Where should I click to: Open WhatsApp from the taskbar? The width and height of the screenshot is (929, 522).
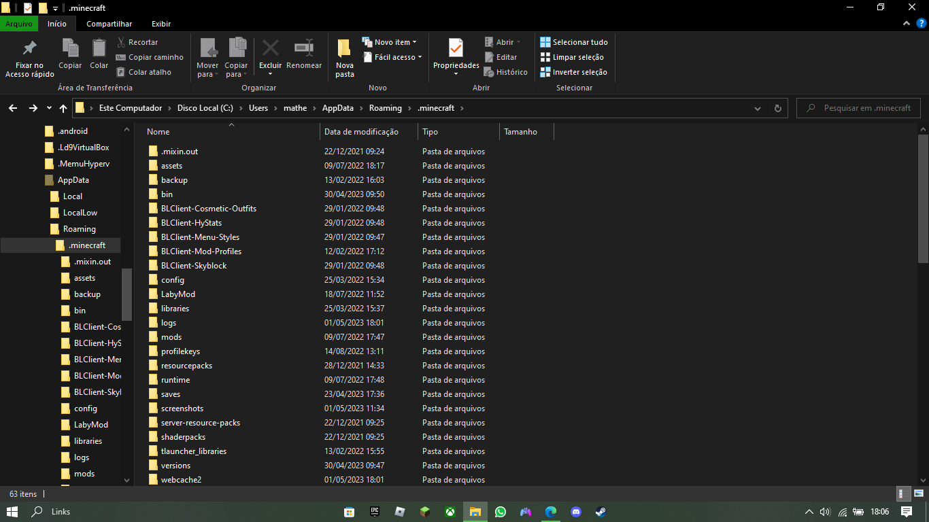click(x=501, y=512)
